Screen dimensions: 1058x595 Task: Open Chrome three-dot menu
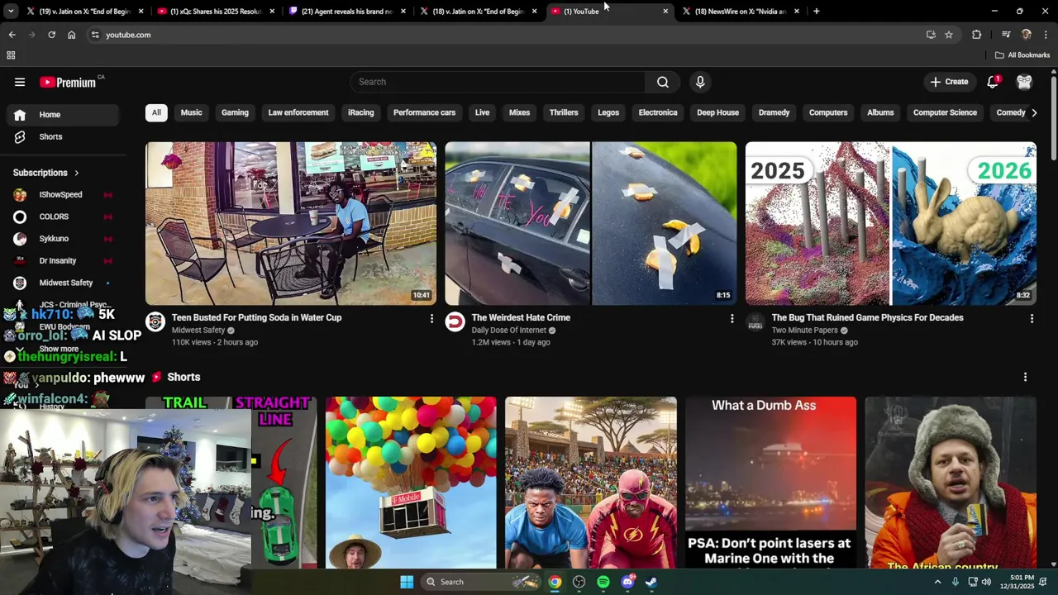point(1046,35)
